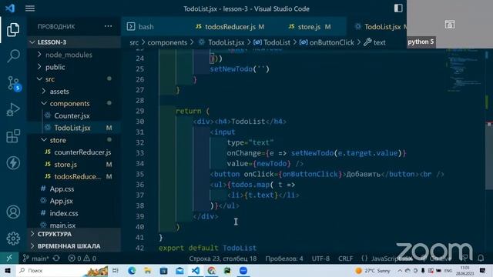
Task: Click the line 23 column 18 indicator
Action: point(223,259)
